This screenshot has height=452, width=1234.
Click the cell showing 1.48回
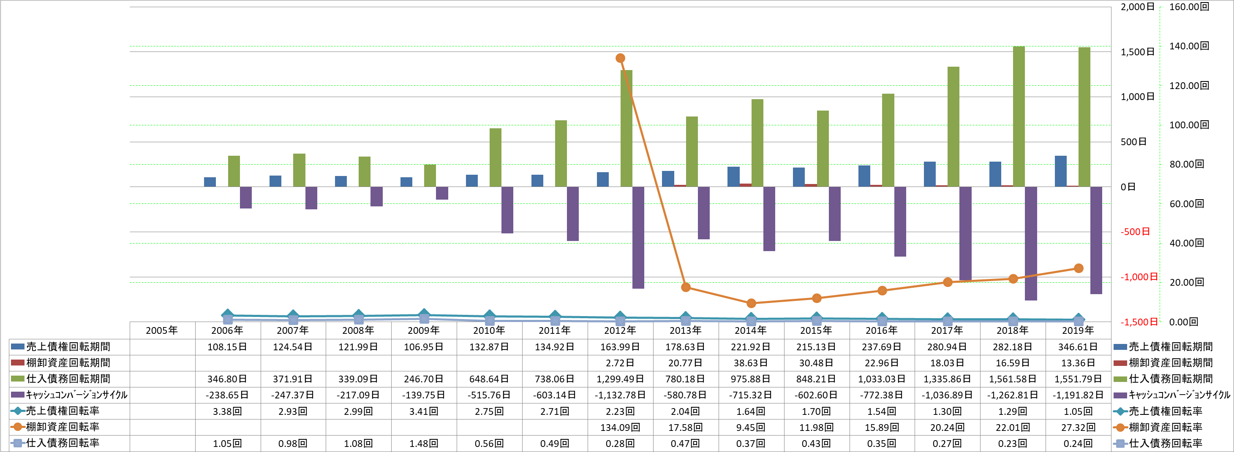coord(424,444)
